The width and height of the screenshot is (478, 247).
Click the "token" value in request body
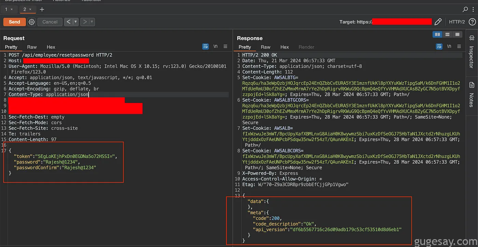(75, 156)
